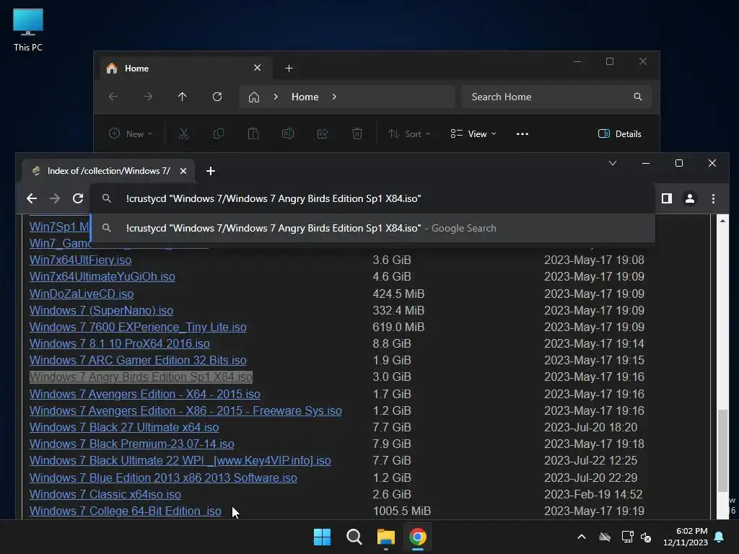Go forward in File Explorer window

click(x=147, y=97)
